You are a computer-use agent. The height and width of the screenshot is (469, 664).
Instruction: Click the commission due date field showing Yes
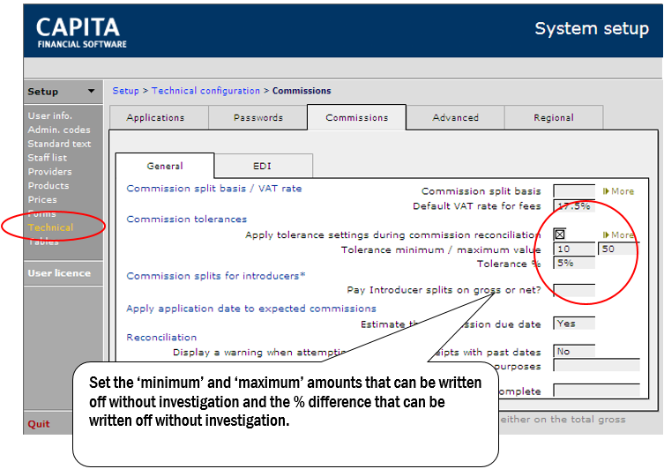coord(574,324)
